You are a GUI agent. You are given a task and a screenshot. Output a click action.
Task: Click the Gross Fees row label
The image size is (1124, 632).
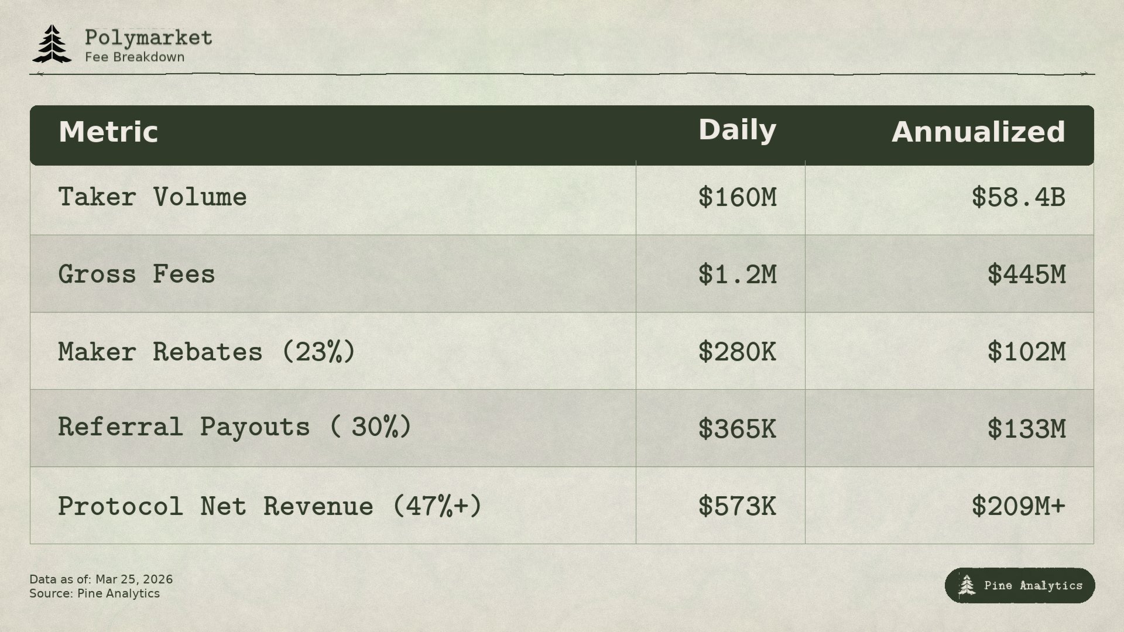136,274
